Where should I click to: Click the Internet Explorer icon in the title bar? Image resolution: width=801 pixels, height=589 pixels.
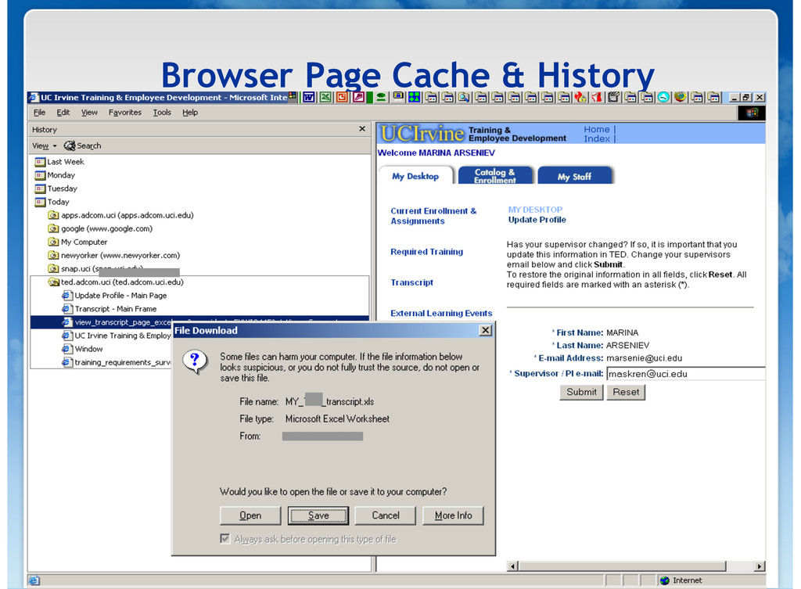pyautogui.click(x=34, y=97)
